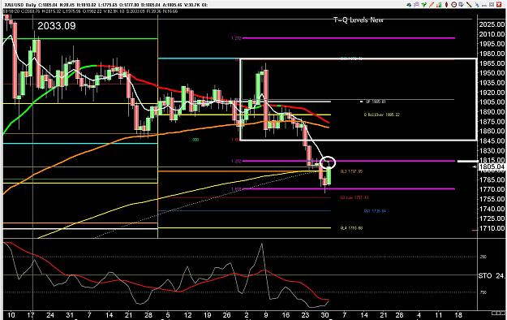The height and width of the screenshot is (320, 507).
Task: Click the QL4 1710.68 level label
Action: pos(351,228)
